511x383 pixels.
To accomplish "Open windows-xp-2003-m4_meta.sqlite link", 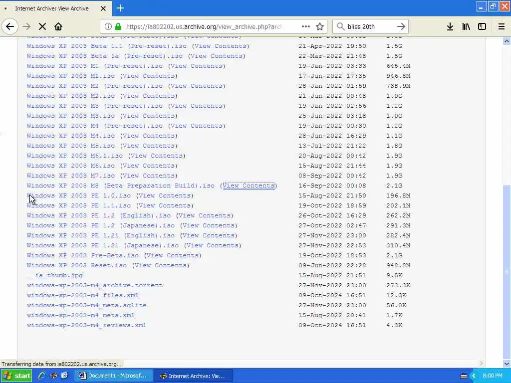I will 87,305.
